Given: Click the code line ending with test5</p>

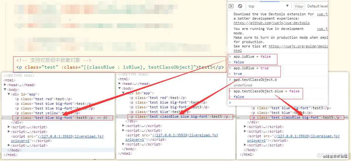Looking at the screenshot, I should tap(120, 67).
